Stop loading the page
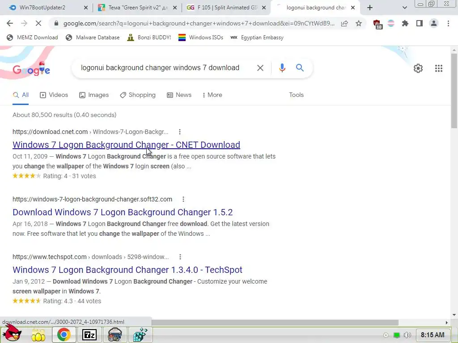Image resolution: width=458 pixels, height=343 pixels. [38, 23]
